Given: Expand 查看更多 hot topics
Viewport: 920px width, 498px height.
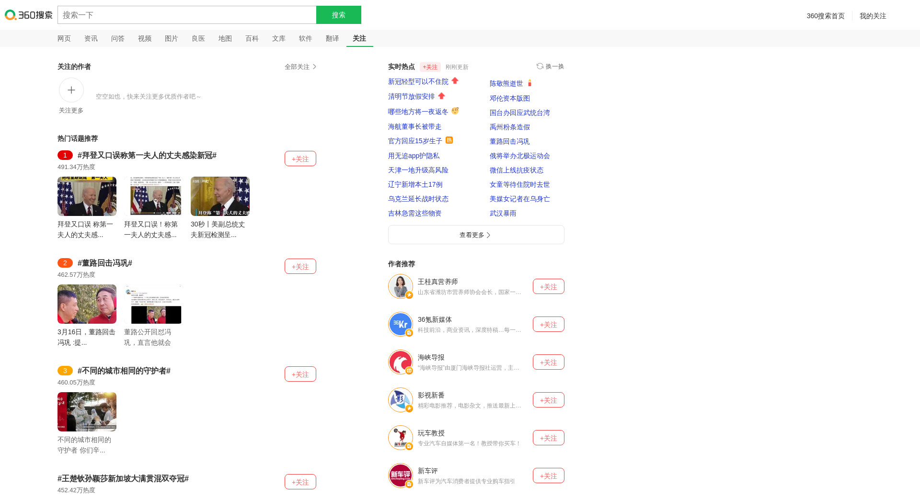Looking at the screenshot, I should pos(476,235).
